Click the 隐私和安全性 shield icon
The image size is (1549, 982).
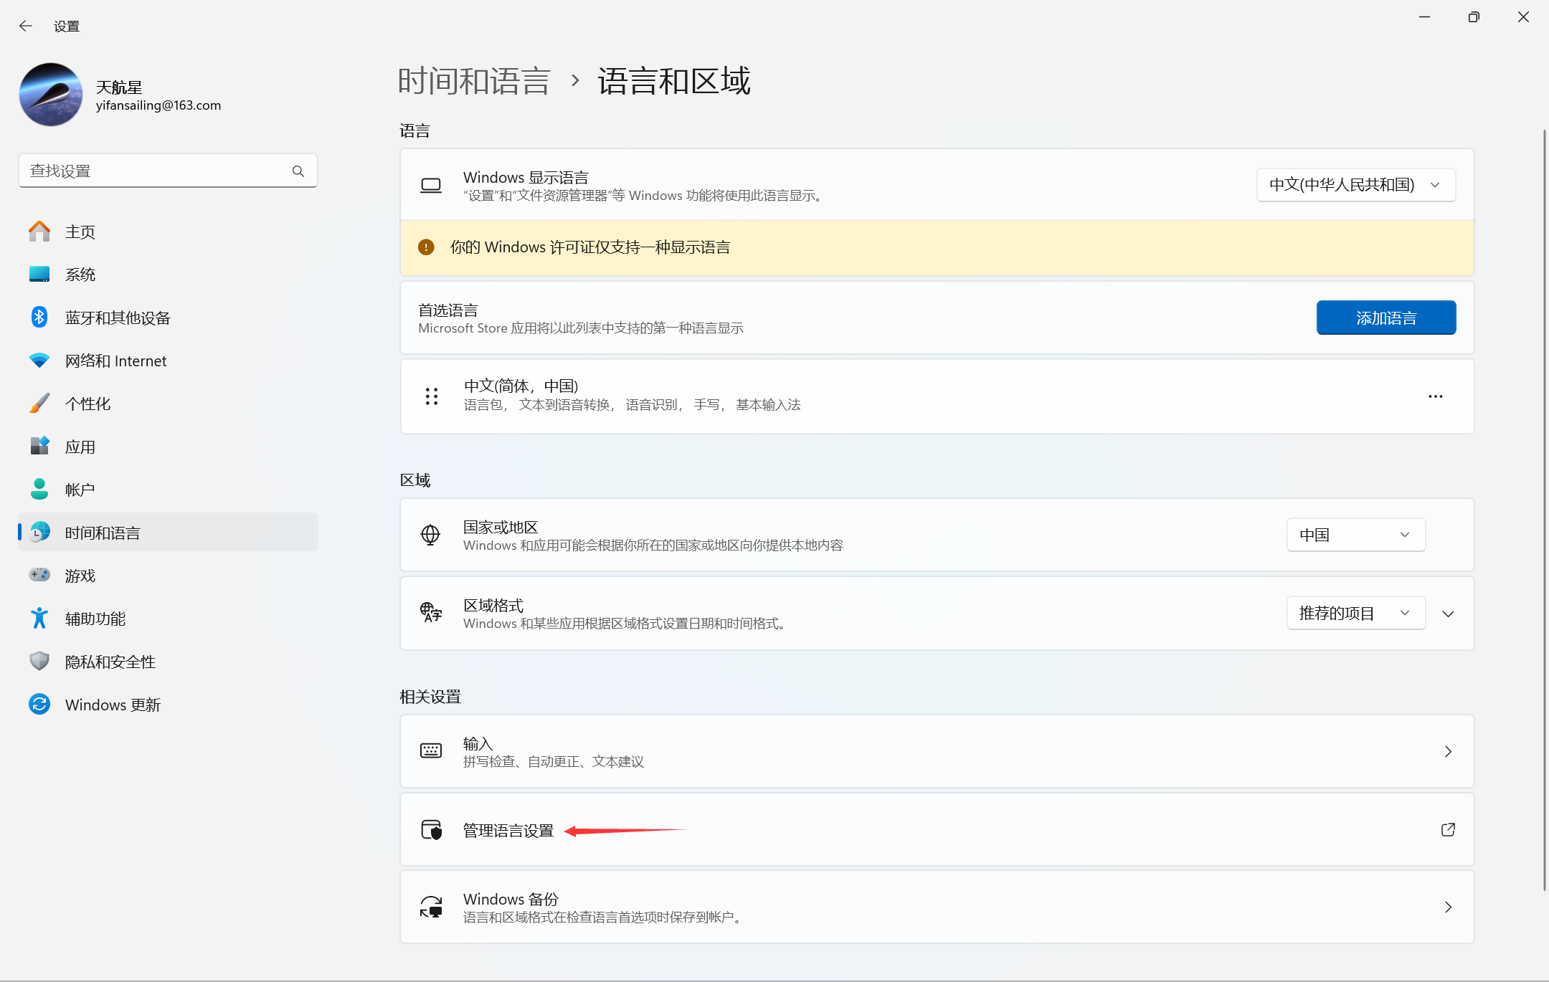point(39,662)
